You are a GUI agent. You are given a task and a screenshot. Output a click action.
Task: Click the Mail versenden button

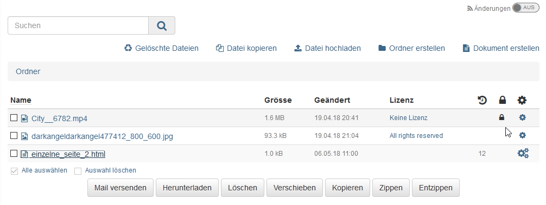click(x=120, y=188)
